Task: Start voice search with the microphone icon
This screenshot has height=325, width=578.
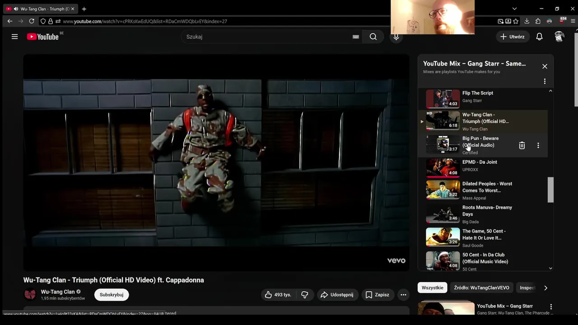Action: [396, 37]
